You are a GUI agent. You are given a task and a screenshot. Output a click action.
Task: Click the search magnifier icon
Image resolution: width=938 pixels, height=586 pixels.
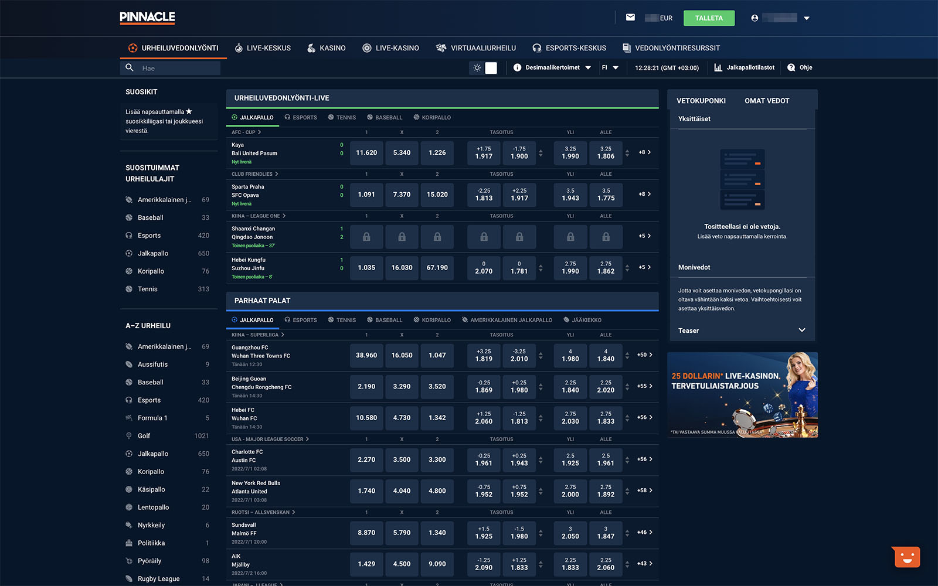[x=130, y=68]
